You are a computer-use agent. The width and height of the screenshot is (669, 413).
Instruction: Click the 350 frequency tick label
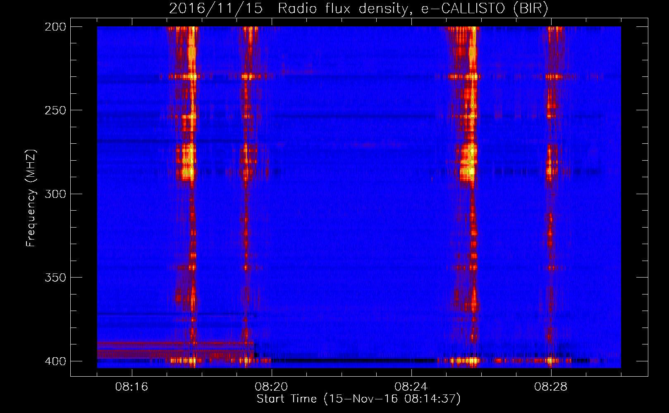(55, 277)
